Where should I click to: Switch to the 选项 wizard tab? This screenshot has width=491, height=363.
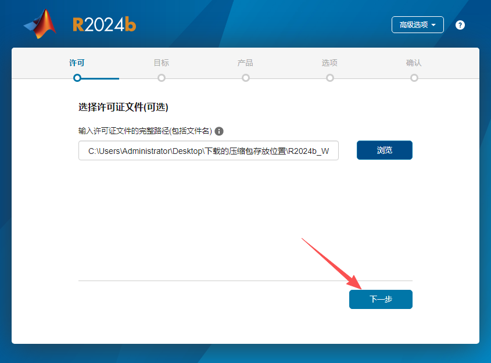(329, 63)
